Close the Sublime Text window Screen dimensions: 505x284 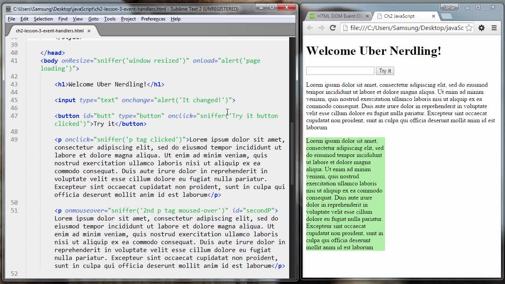click(287, 7)
